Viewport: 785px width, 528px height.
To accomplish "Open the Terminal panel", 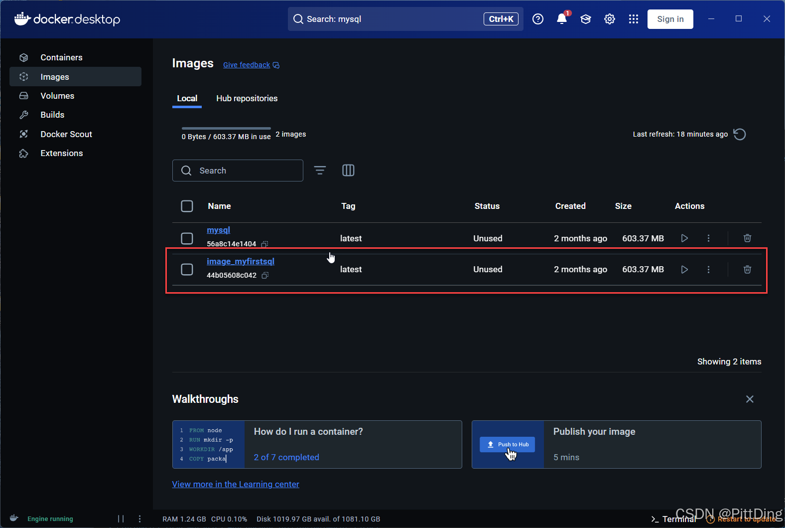I will click(673, 519).
